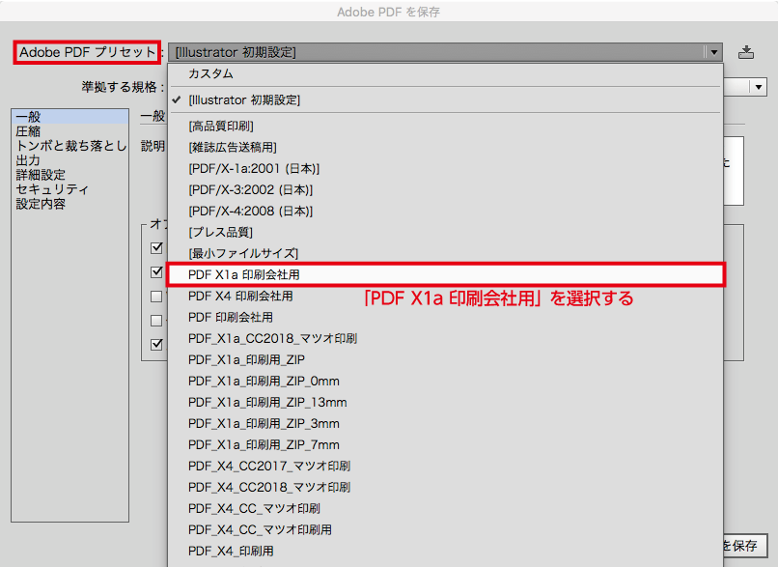This screenshot has height=567, width=778.
Task: Choose カスタム from the preset list
Action: coord(445,73)
